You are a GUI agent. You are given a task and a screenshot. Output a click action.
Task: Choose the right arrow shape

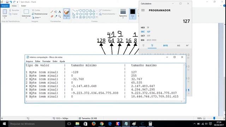[x=87, y=14]
